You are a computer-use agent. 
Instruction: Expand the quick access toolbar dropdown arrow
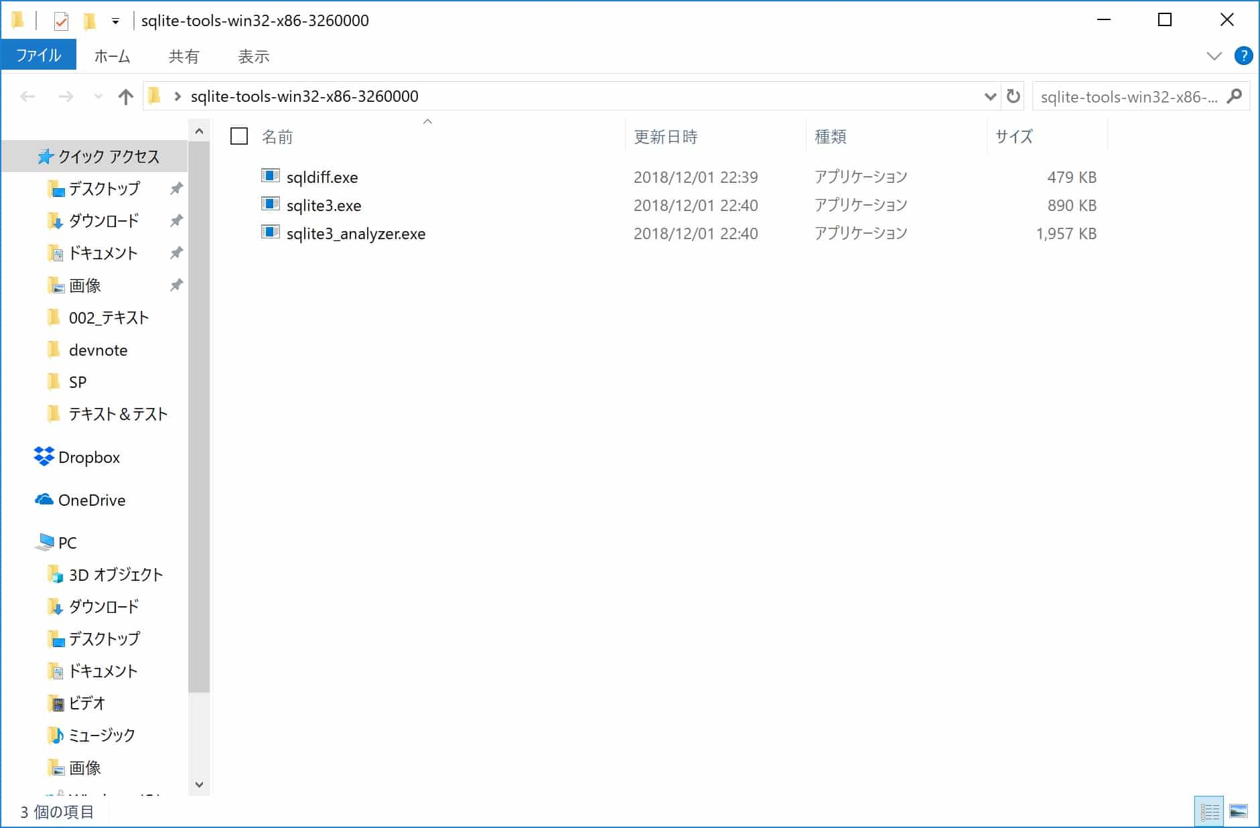tap(115, 20)
